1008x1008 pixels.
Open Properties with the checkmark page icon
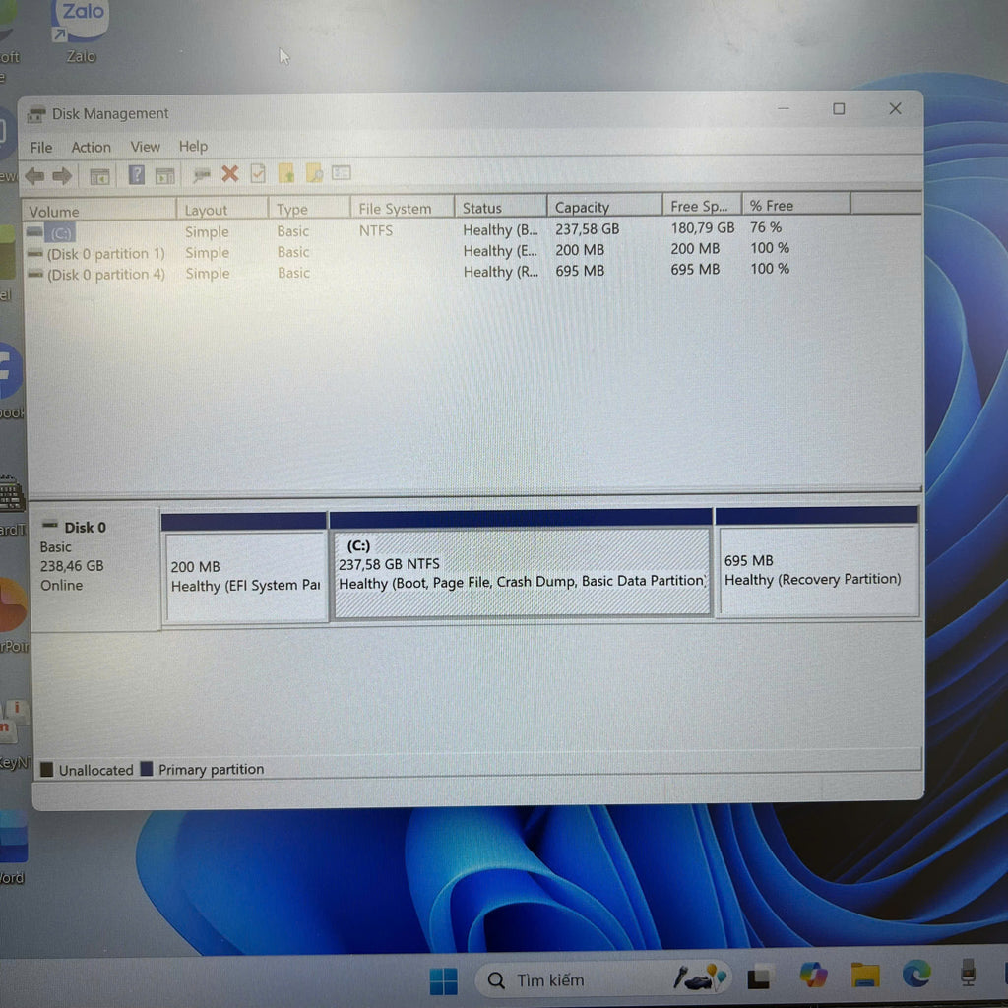(258, 174)
